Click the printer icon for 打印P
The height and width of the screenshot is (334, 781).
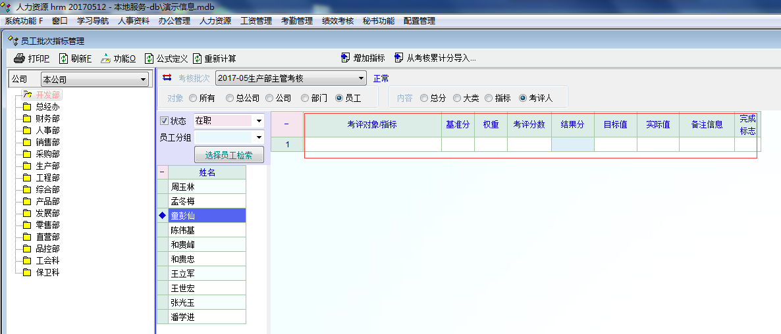pyautogui.click(x=20, y=59)
